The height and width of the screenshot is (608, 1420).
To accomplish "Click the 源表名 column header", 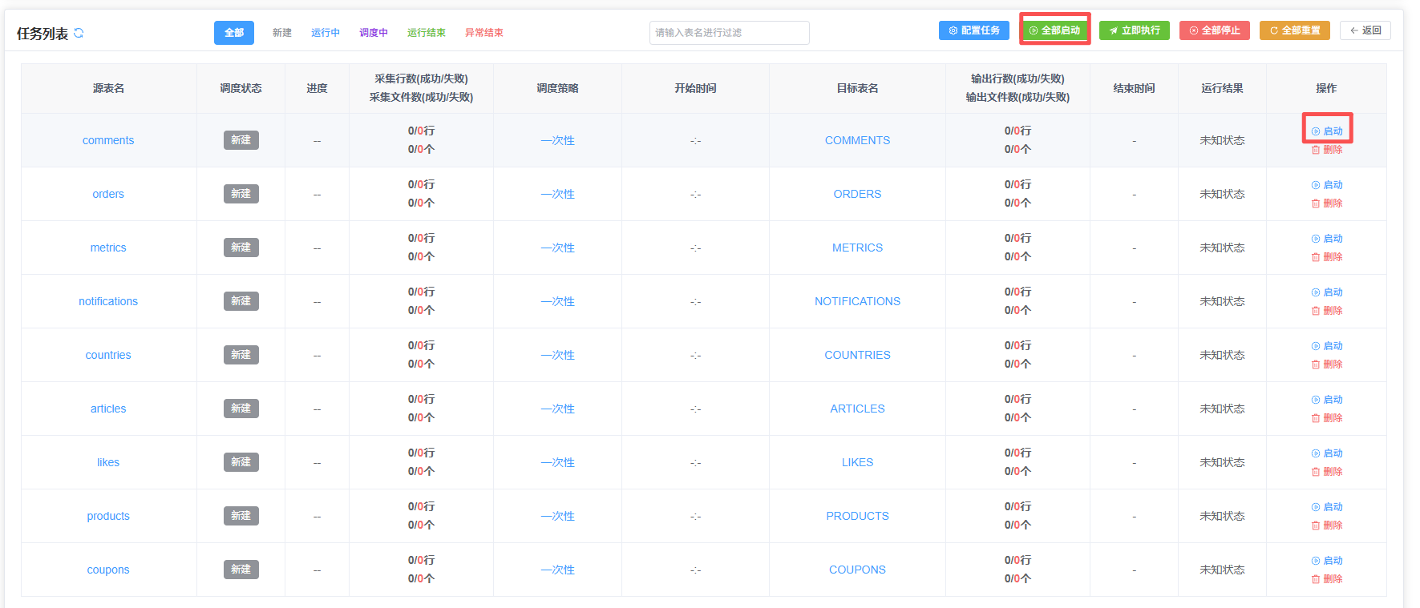I will 108,88.
